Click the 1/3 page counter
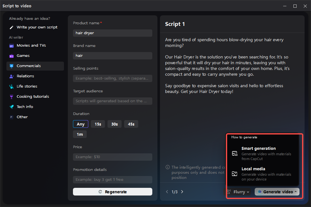The width and height of the screenshot is (311, 207). (x=175, y=192)
